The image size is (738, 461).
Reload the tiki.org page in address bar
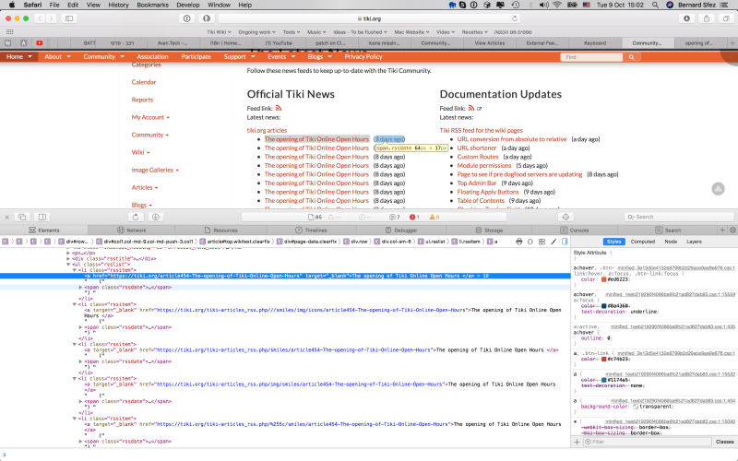click(515, 18)
